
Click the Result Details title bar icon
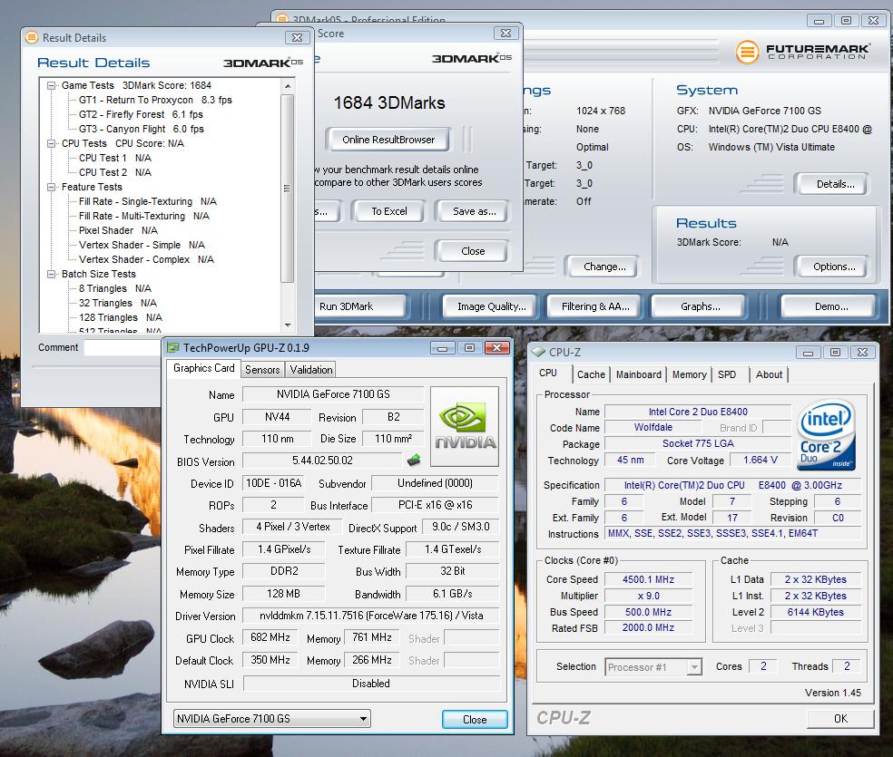click(32, 37)
